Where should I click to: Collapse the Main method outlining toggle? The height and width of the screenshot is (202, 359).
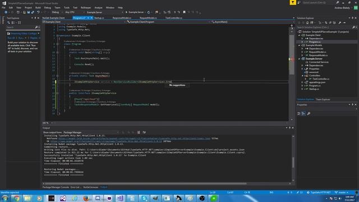[x=57, y=52]
